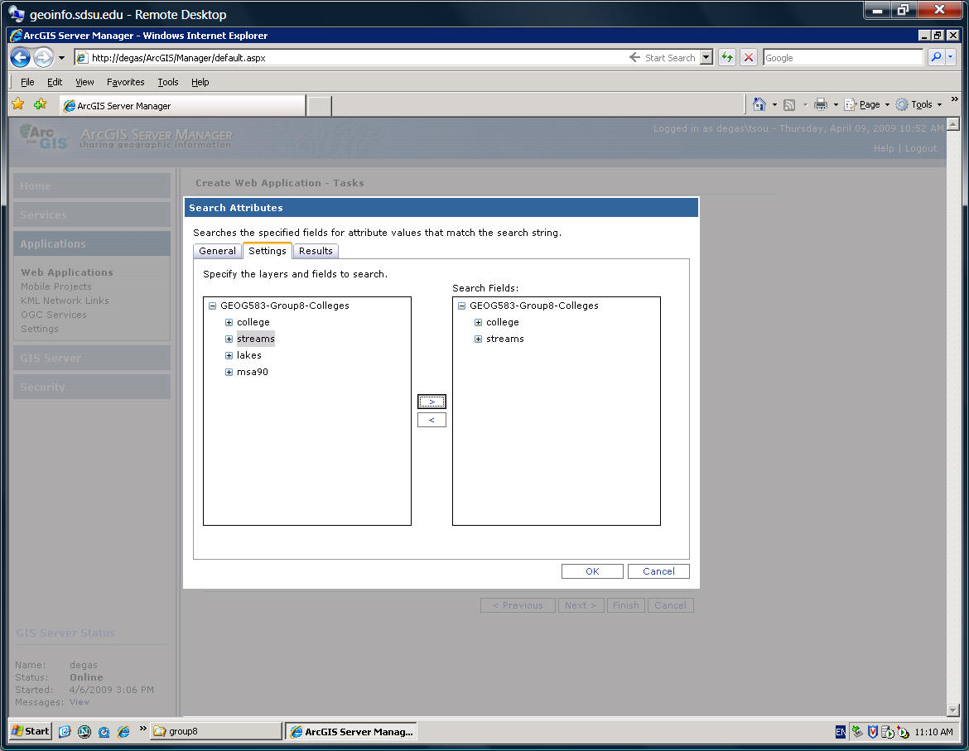
Task: Open the View menu
Action: pyautogui.click(x=84, y=81)
